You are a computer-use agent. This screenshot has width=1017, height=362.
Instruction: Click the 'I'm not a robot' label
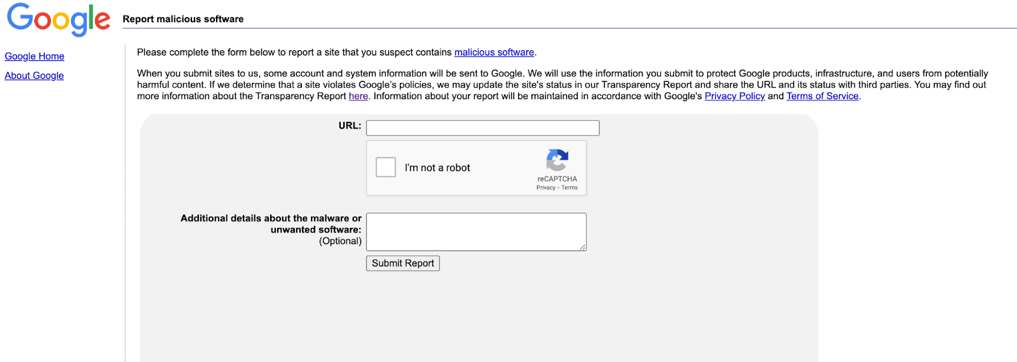[437, 168]
